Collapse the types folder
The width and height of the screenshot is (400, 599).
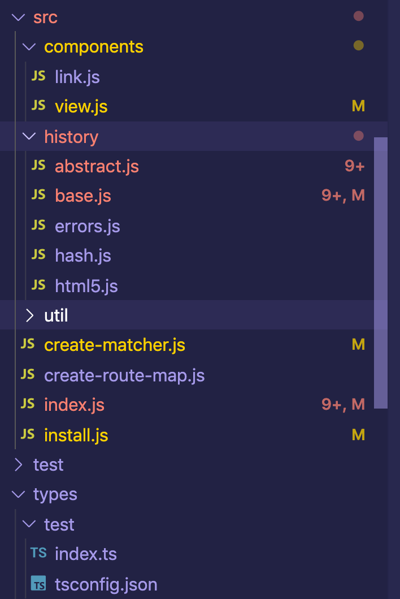point(18,494)
